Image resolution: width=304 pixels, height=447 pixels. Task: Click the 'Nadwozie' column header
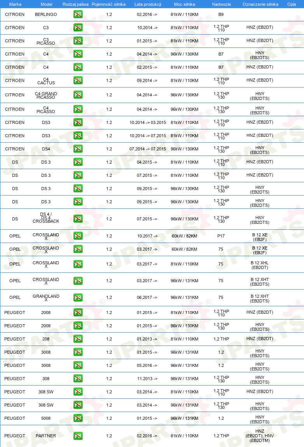click(222, 4)
